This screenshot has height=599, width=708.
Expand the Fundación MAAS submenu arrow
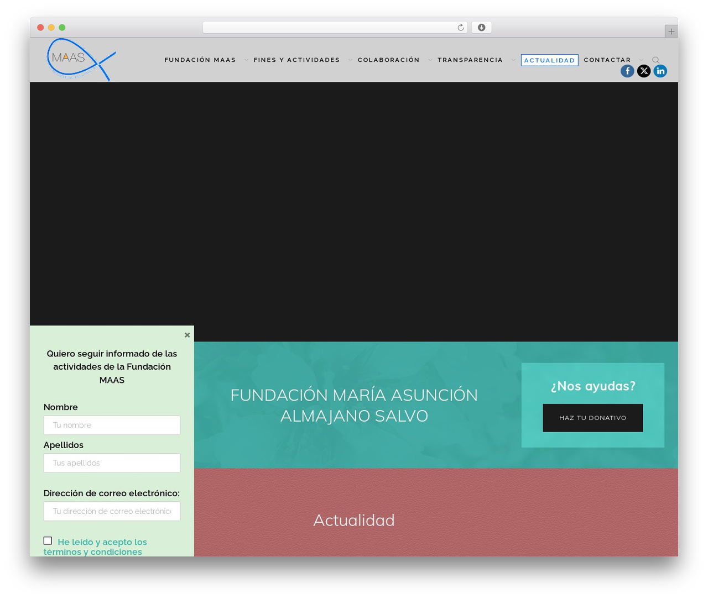[x=246, y=60]
